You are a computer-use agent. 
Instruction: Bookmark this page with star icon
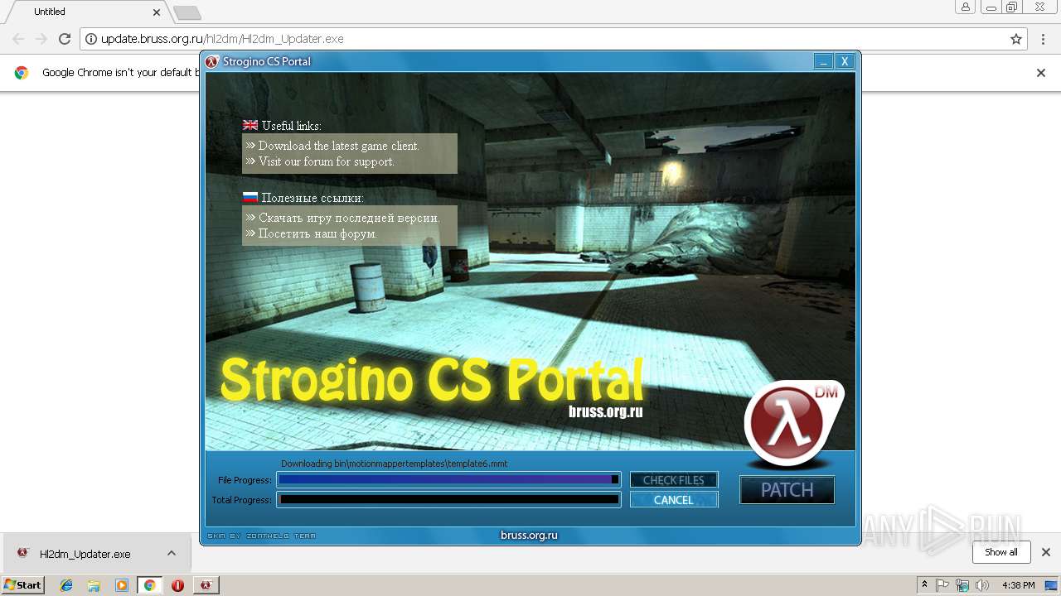point(1016,39)
